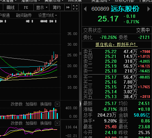Select the 沪股通 tab
Viewport: 152px width, 138px height.
coord(5,15)
